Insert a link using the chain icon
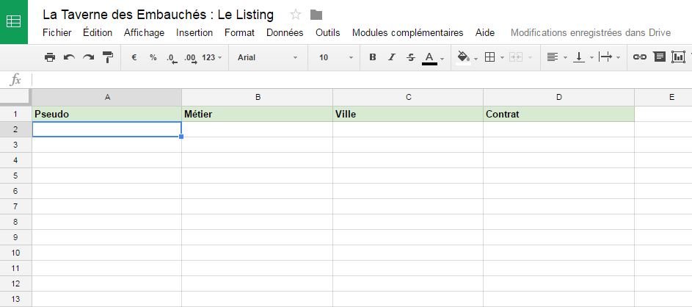 tap(640, 57)
